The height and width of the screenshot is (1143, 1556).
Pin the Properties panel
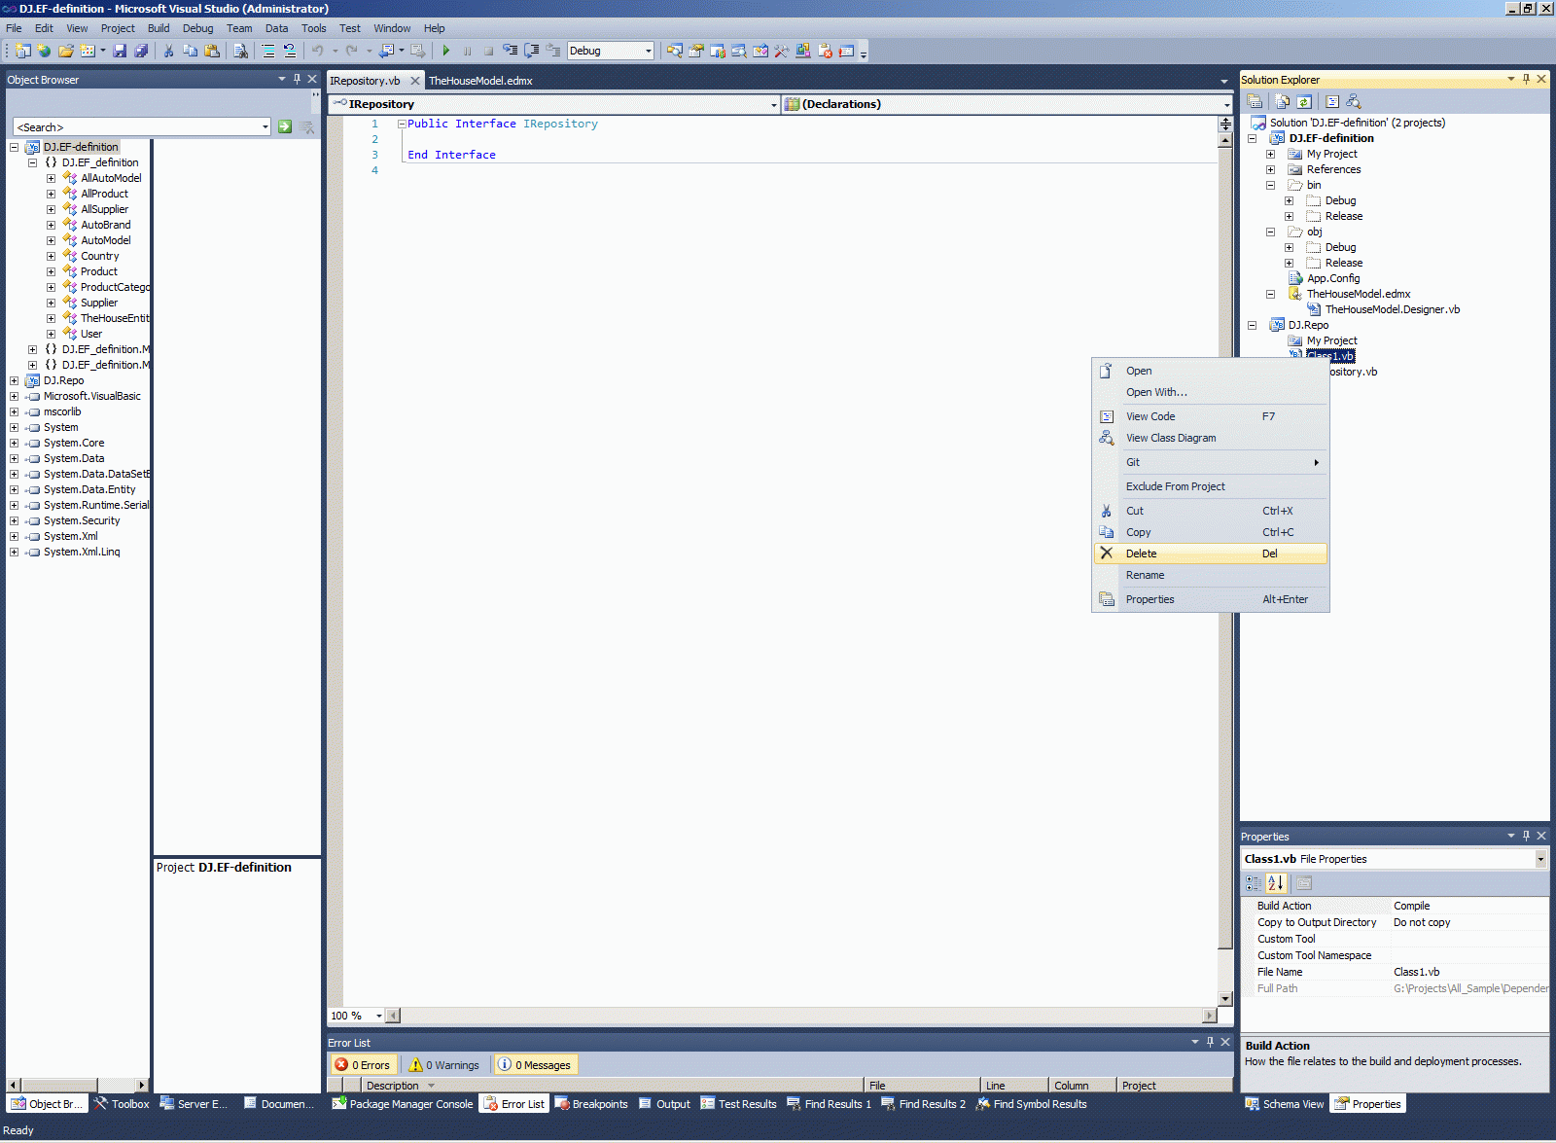click(1526, 836)
